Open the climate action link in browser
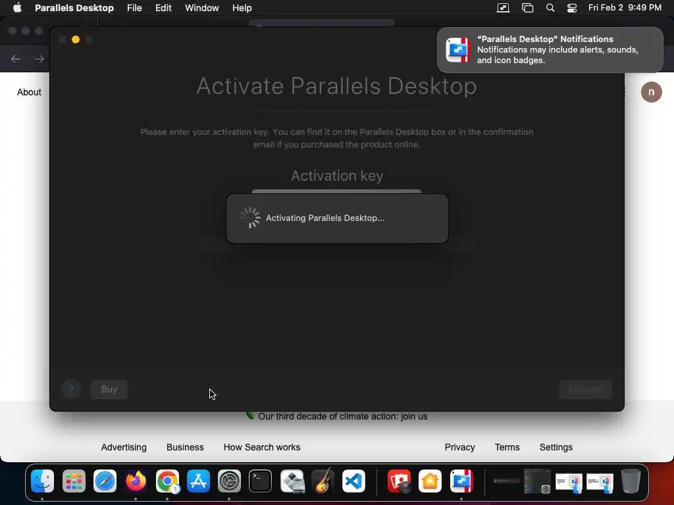The width and height of the screenshot is (674, 505). (x=342, y=416)
